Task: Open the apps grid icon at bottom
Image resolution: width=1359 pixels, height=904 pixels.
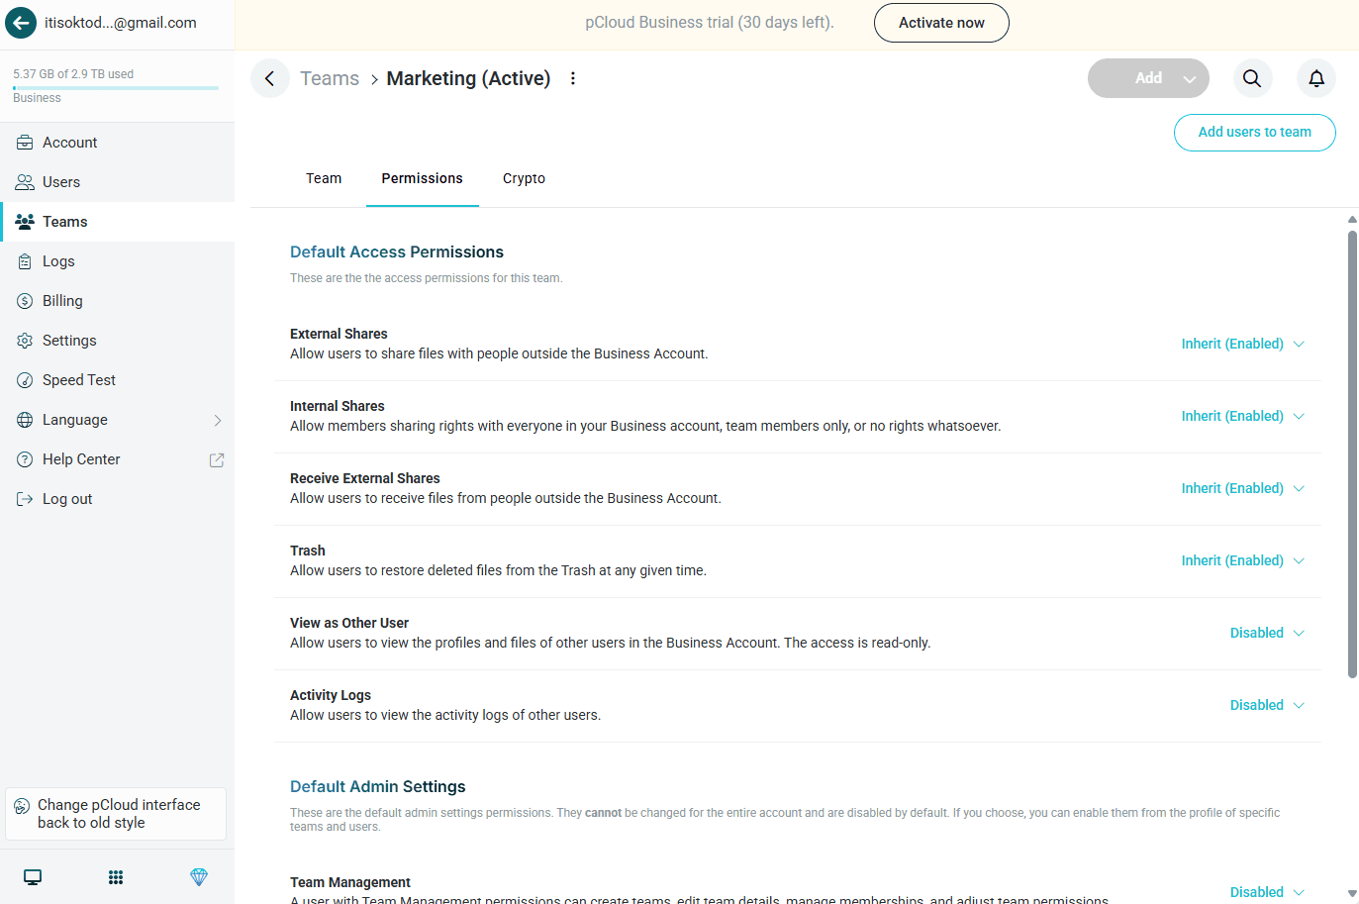Action: [116, 877]
